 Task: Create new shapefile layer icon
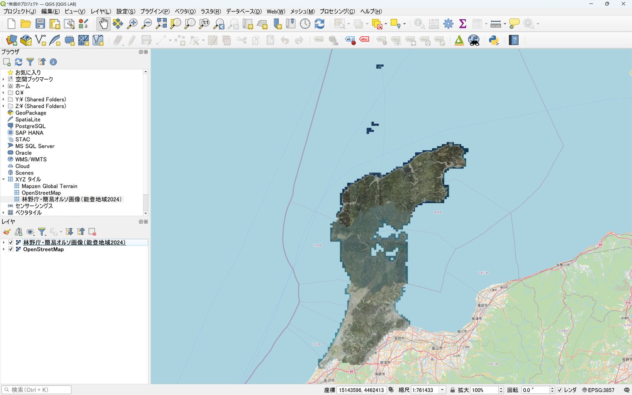click(40, 40)
